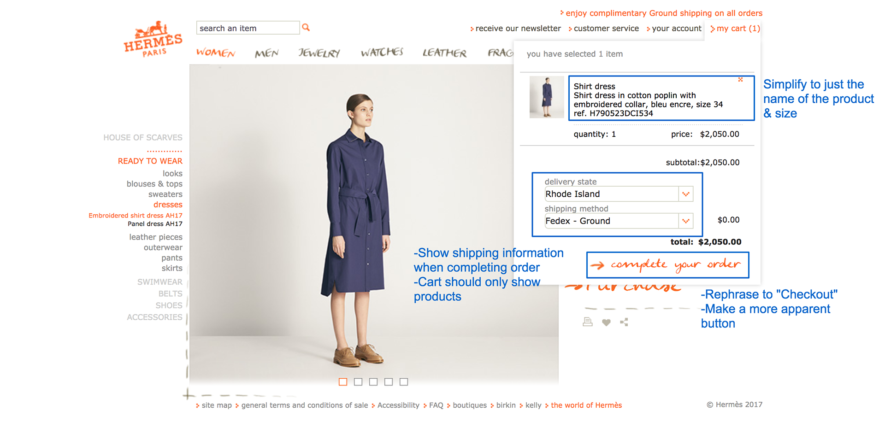Open your account link

(x=674, y=29)
